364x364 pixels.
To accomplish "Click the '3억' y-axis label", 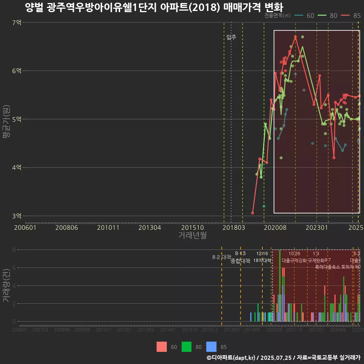I will [17, 216].
